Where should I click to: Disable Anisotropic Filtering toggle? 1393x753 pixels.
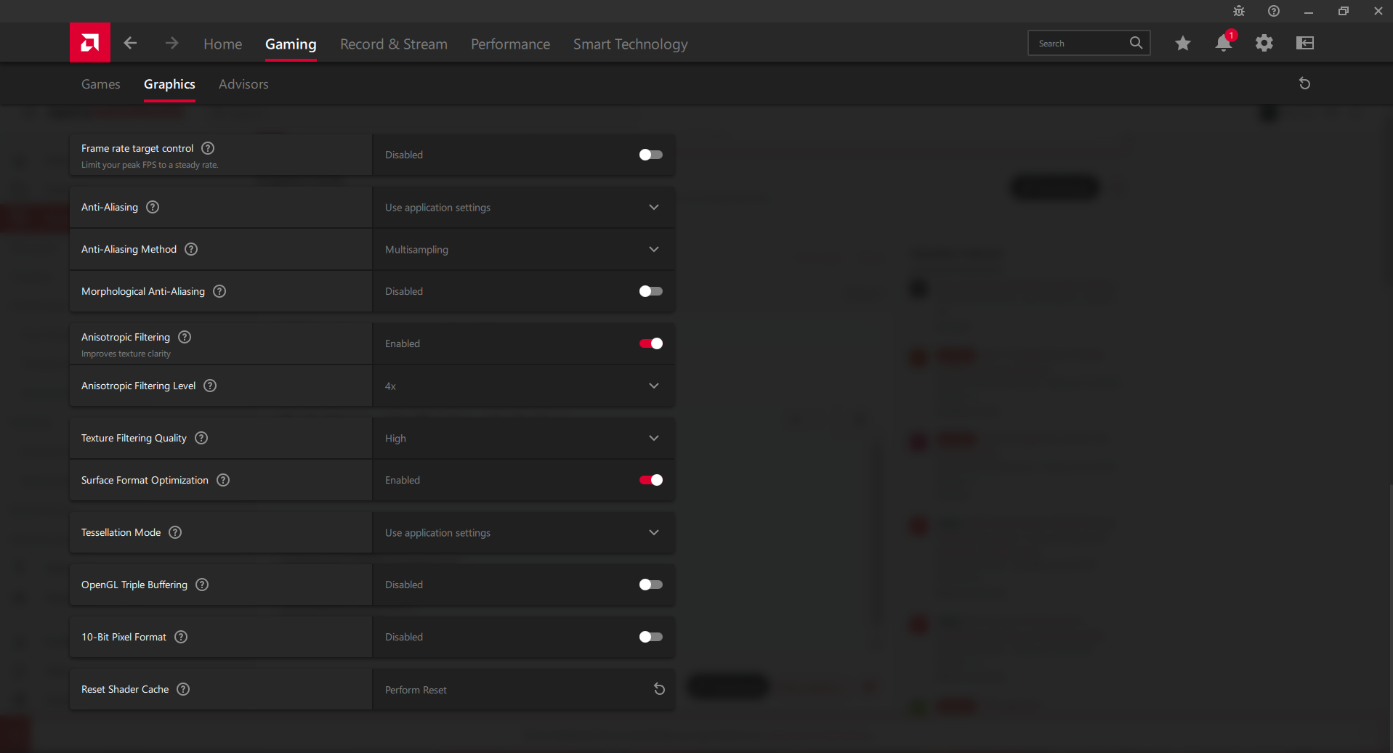point(651,343)
